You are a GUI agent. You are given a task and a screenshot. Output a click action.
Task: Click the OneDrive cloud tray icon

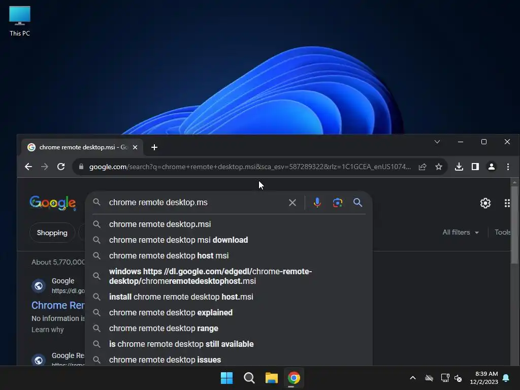429,378
